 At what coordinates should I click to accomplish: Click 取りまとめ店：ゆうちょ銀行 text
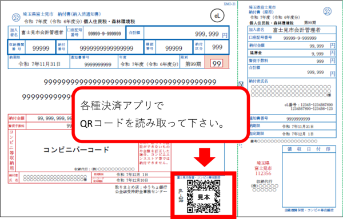[x=141, y=187]
